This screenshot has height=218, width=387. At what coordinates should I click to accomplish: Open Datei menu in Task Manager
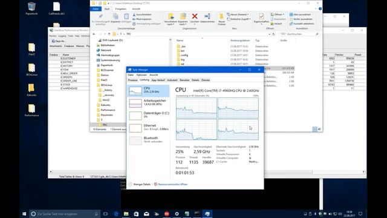(131, 75)
